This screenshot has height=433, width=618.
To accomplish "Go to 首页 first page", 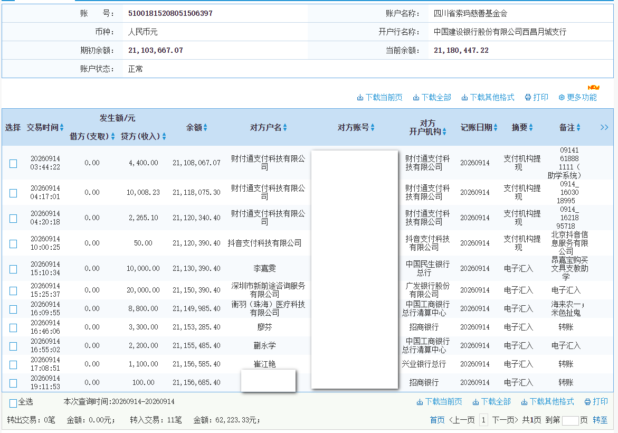I will click(437, 420).
